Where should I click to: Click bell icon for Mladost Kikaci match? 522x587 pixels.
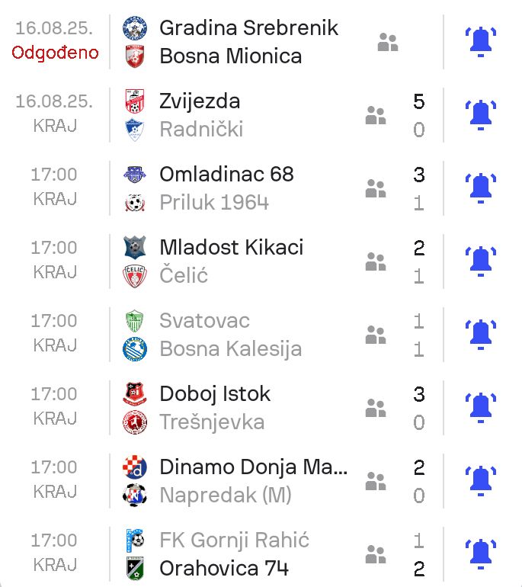480,261
